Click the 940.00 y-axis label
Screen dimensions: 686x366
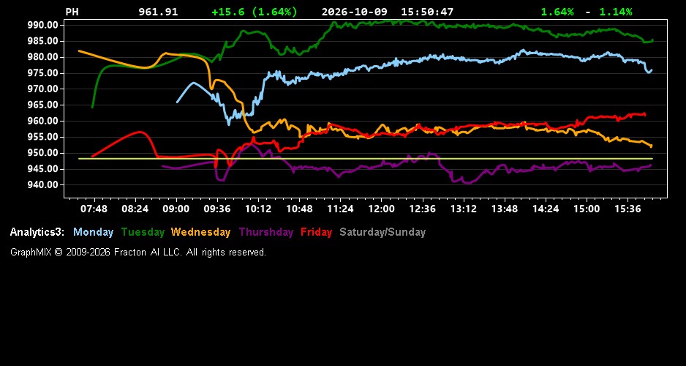(42, 184)
